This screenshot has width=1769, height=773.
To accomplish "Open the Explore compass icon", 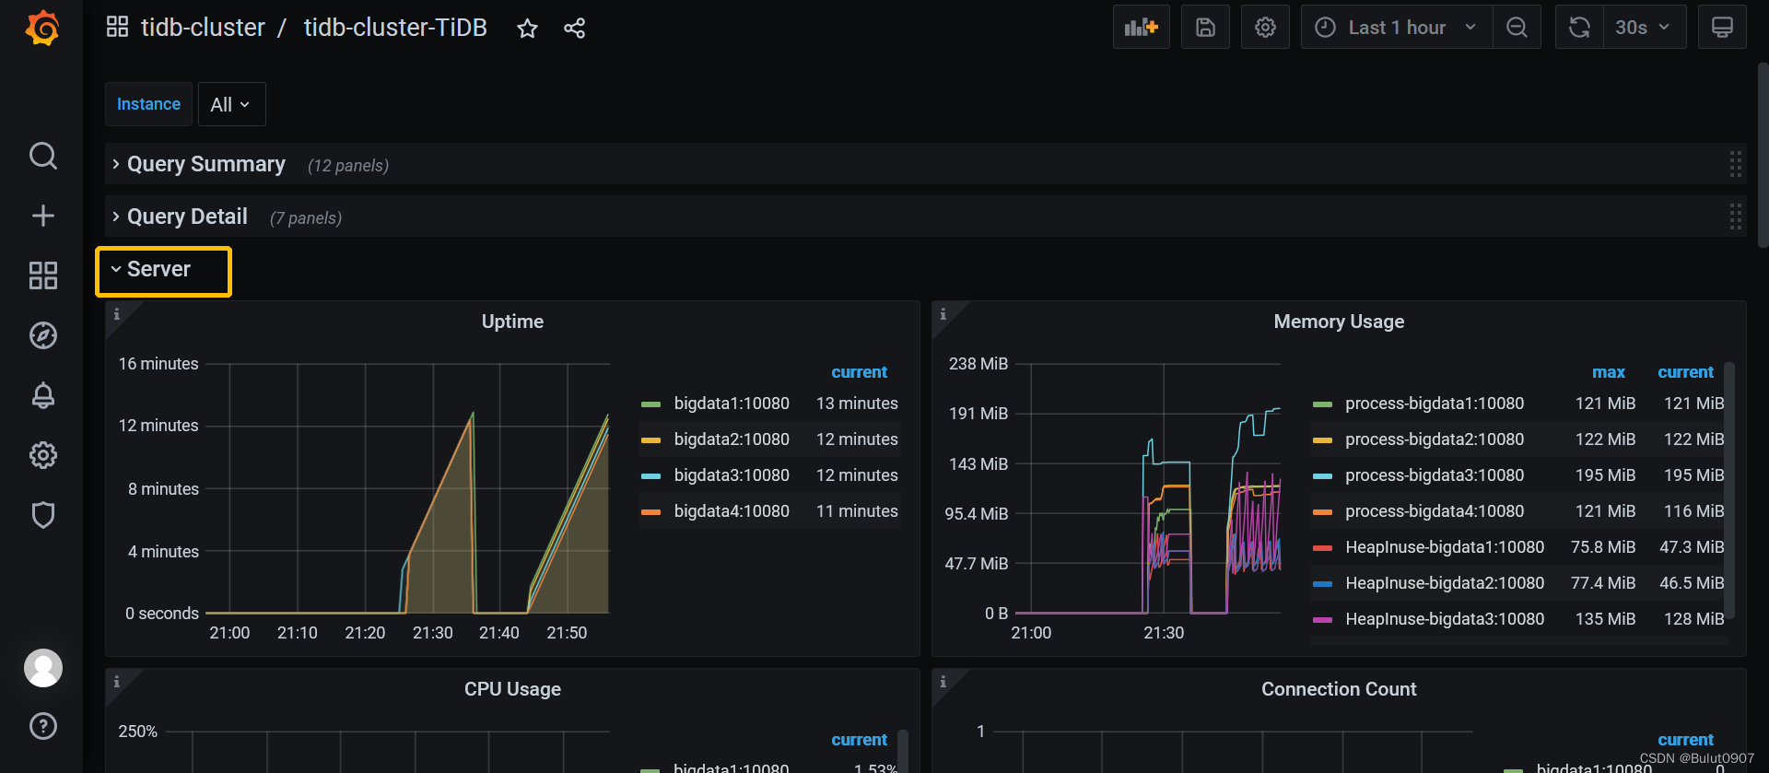I will pos(43,335).
